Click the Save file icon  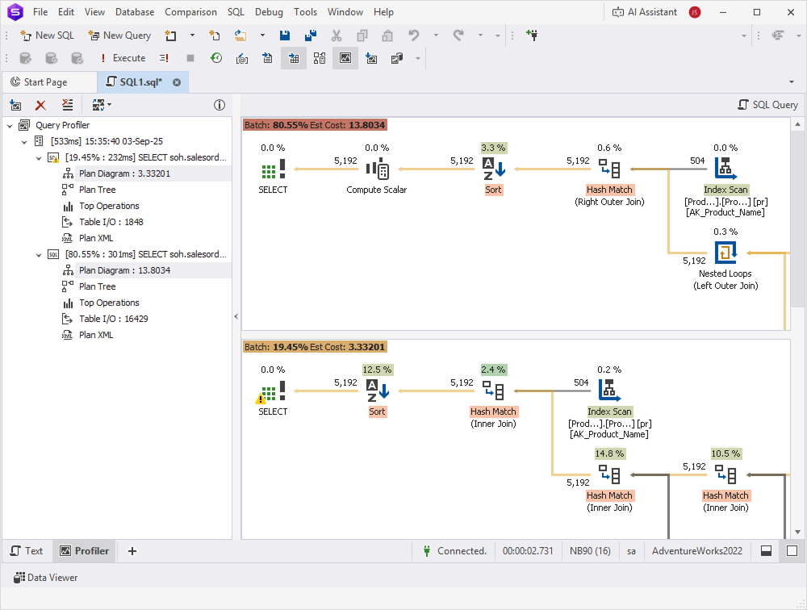point(285,36)
